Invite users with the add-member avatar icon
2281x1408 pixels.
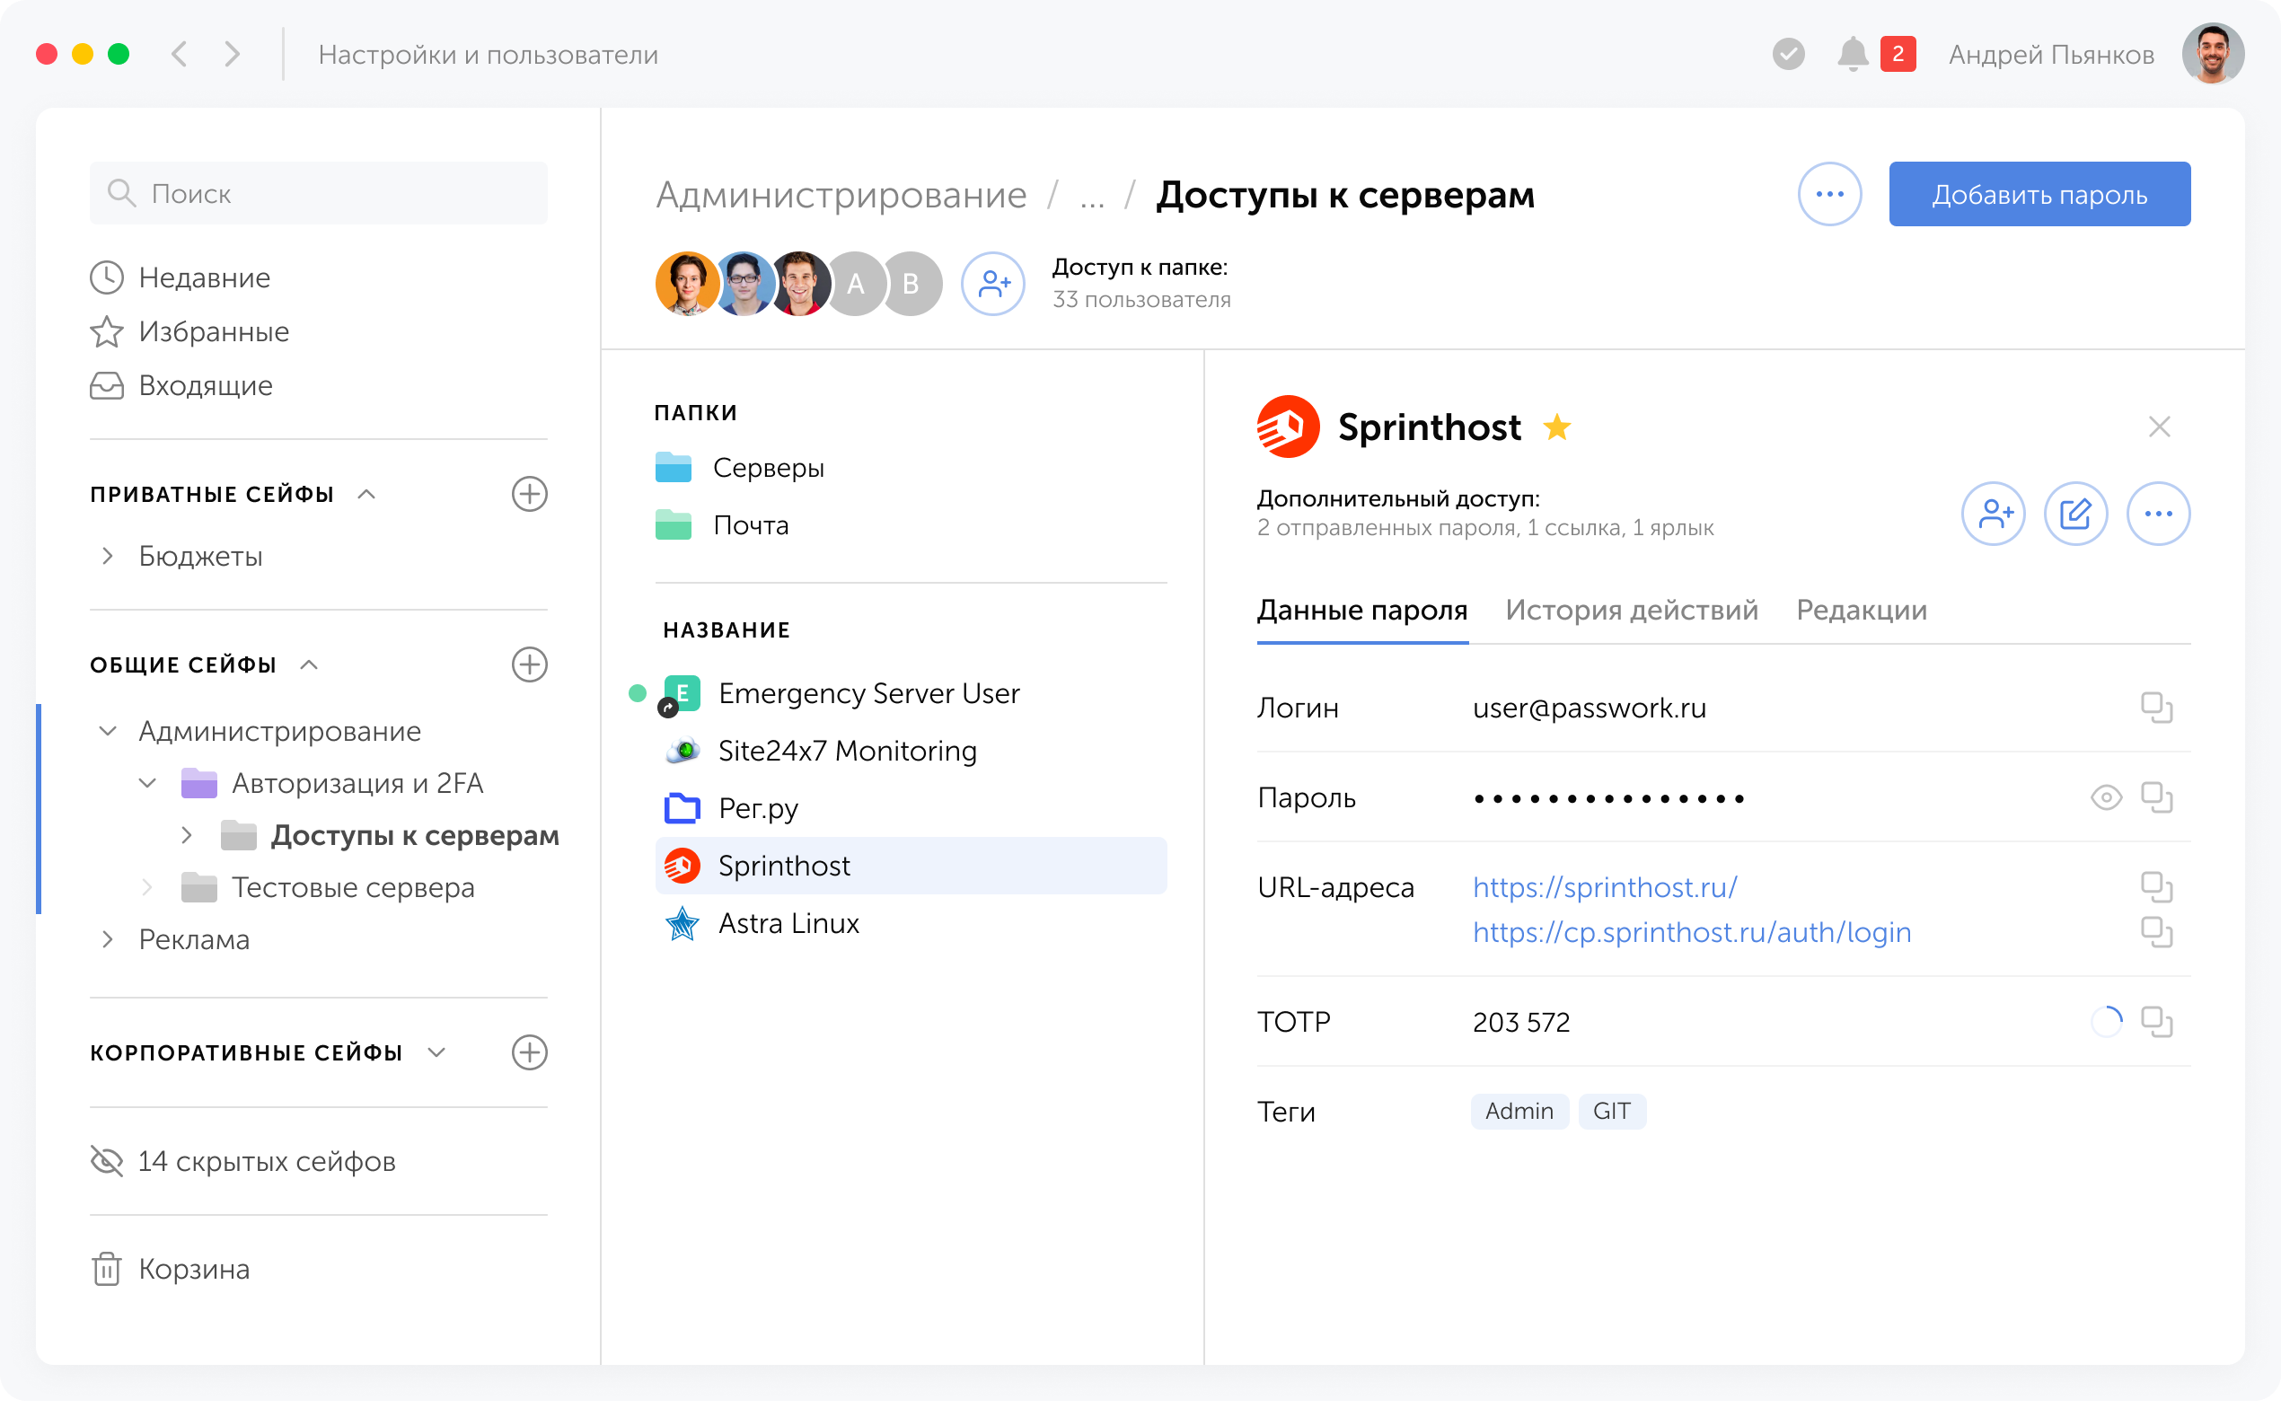tap(992, 284)
